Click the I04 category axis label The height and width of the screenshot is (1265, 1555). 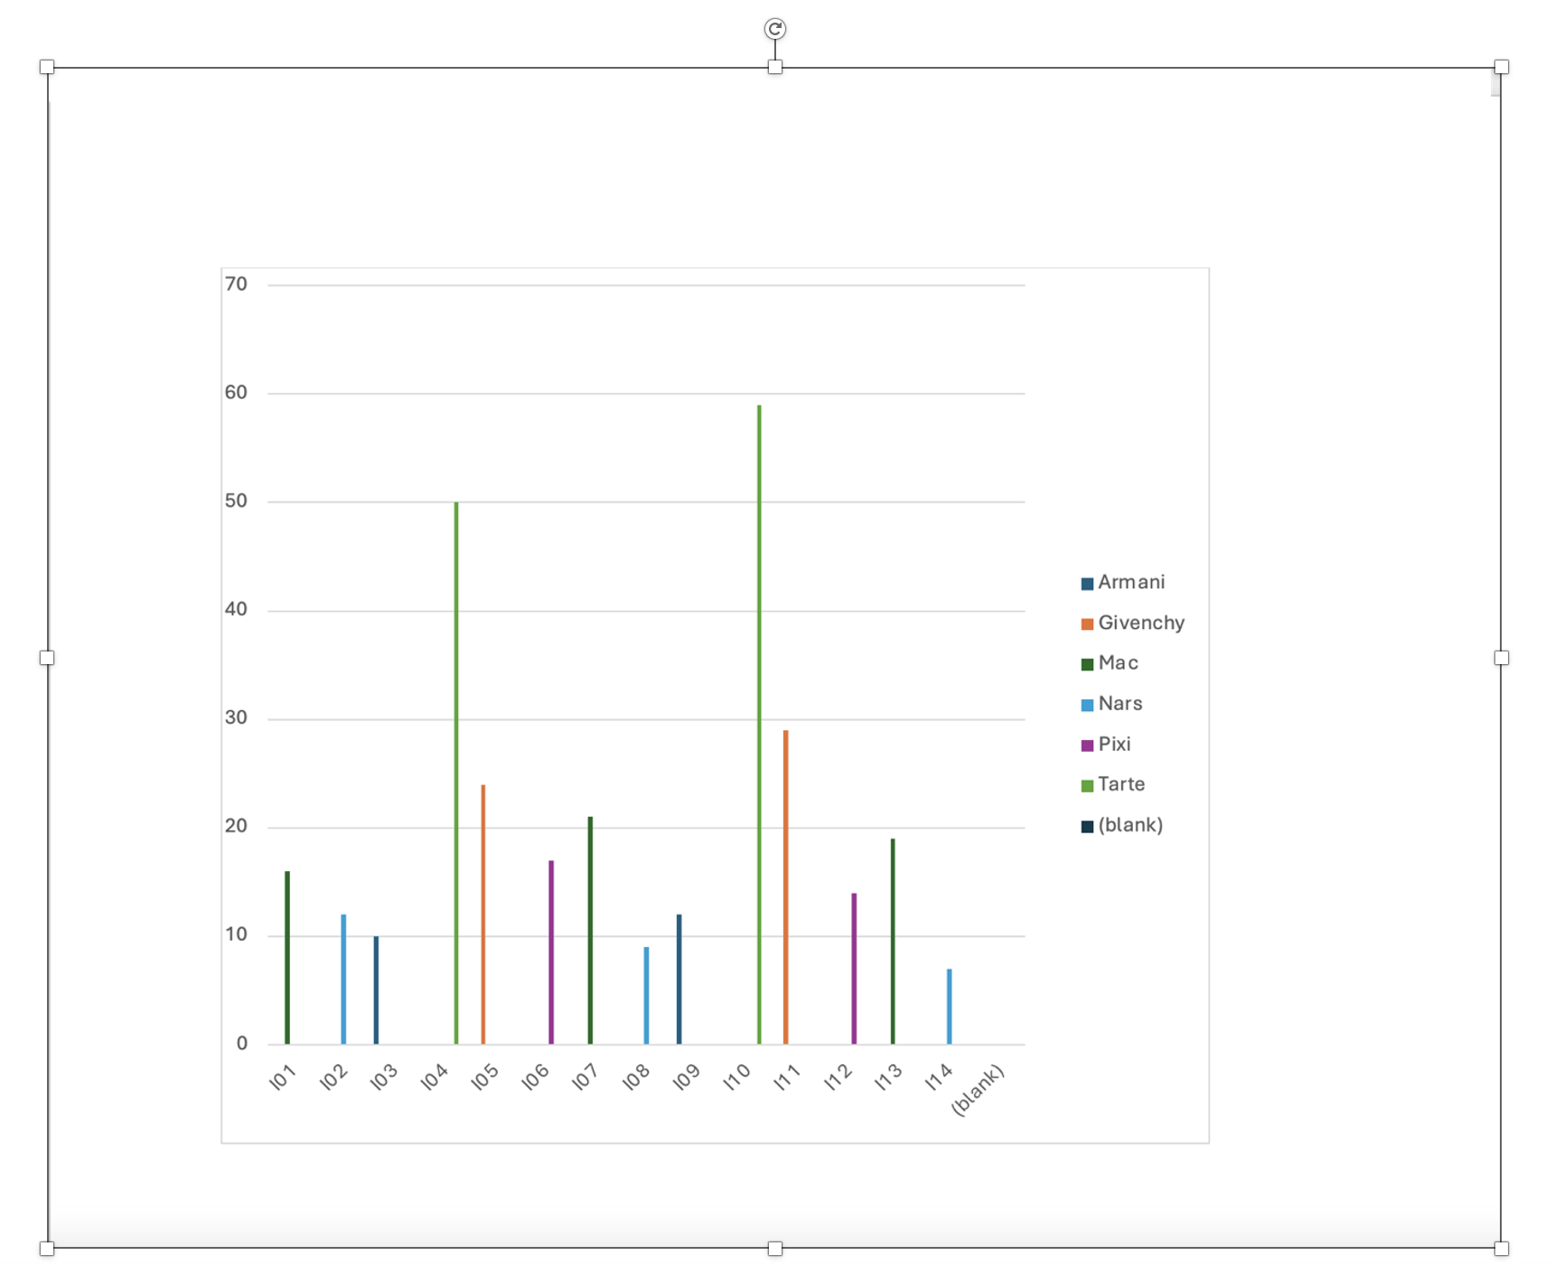click(435, 1077)
